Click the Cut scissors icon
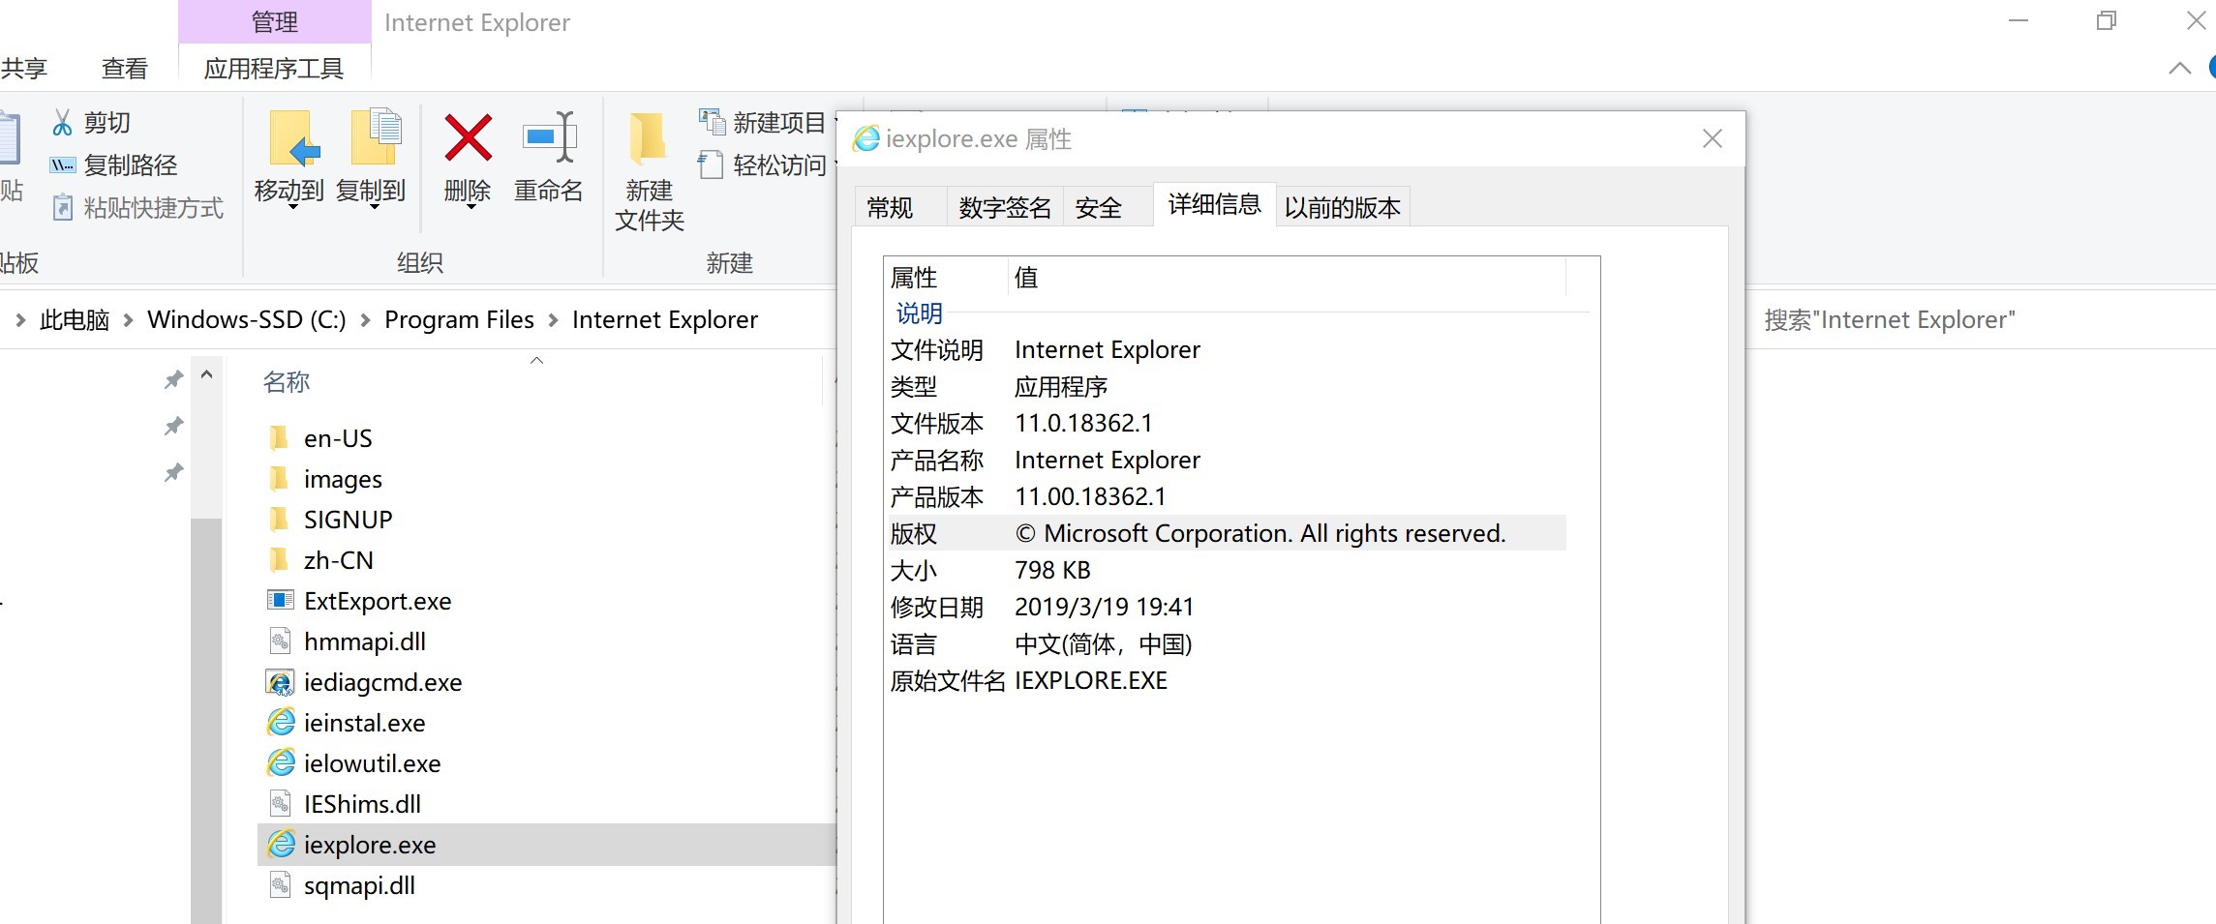Screen dimensions: 2216x924 pos(62,123)
